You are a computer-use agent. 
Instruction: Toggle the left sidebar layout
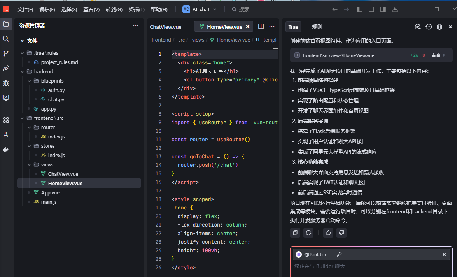click(360, 9)
